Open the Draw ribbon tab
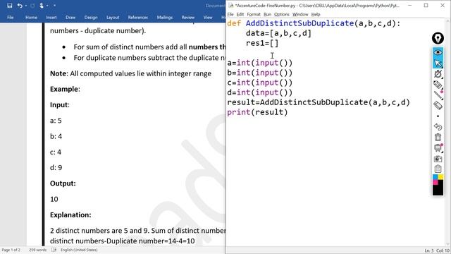The width and height of the screenshot is (451, 254). point(70,17)
